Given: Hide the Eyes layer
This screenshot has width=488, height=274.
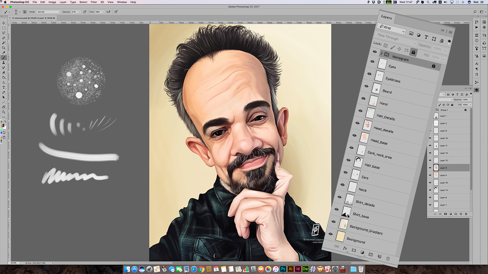Looking at the screenshot, I should [x=372, y=62].
